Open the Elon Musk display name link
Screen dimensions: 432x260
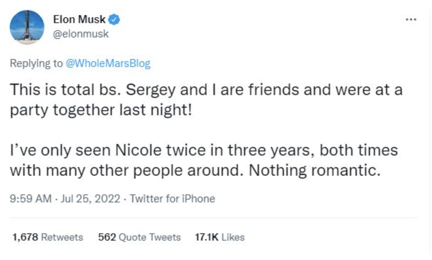pos(79,19)
